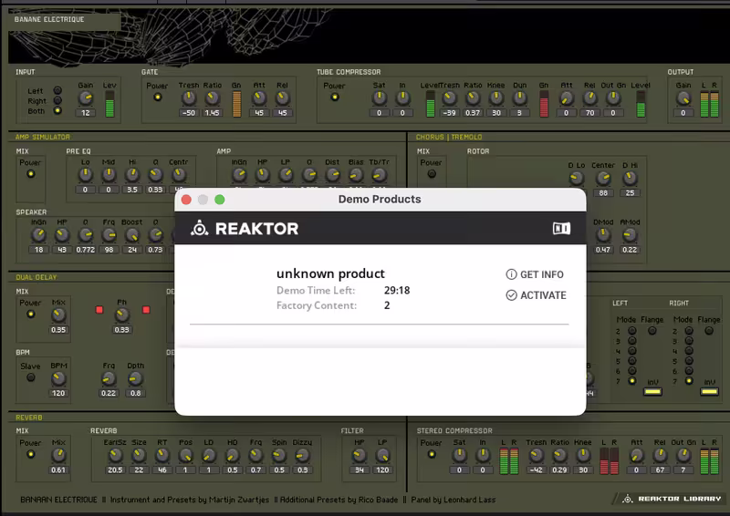Zoom the Demo Products window with green button
The image size is (730, 516).
coord(220,200)
